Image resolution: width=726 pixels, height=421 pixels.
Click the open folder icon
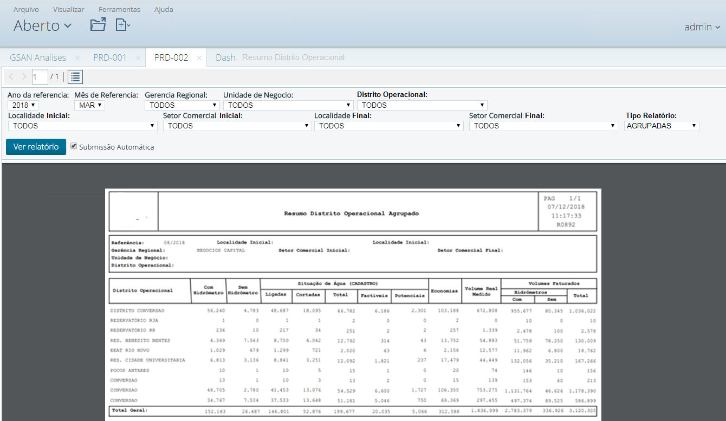(98, 25)
